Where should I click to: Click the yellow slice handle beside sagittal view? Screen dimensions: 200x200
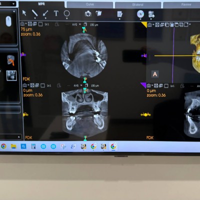145,114
